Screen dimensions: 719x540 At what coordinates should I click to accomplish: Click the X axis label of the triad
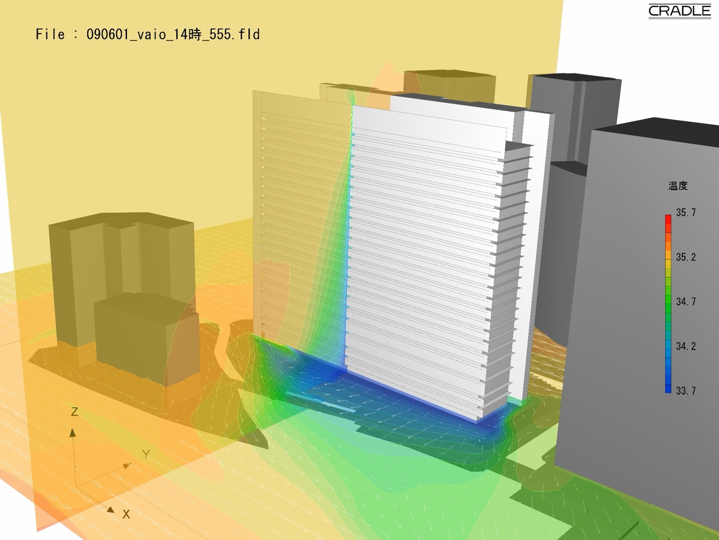click(126, 514)
